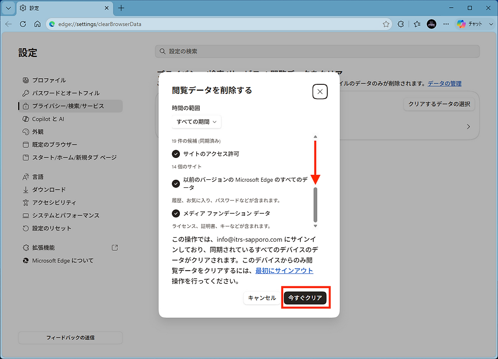
Task: Select プライバシー/検索/サービス in sidebar
Action: tap(70, 106)
